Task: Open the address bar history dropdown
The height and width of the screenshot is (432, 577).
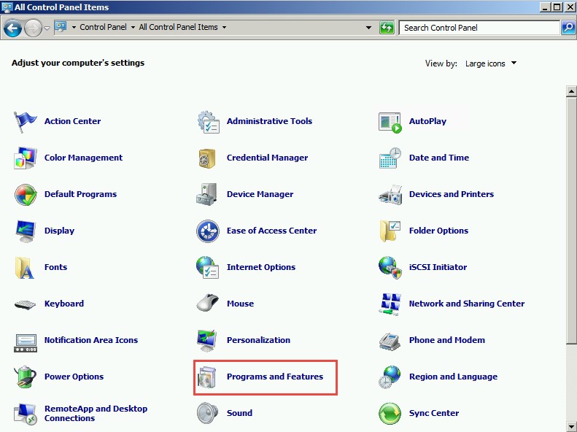Action: 369,28
